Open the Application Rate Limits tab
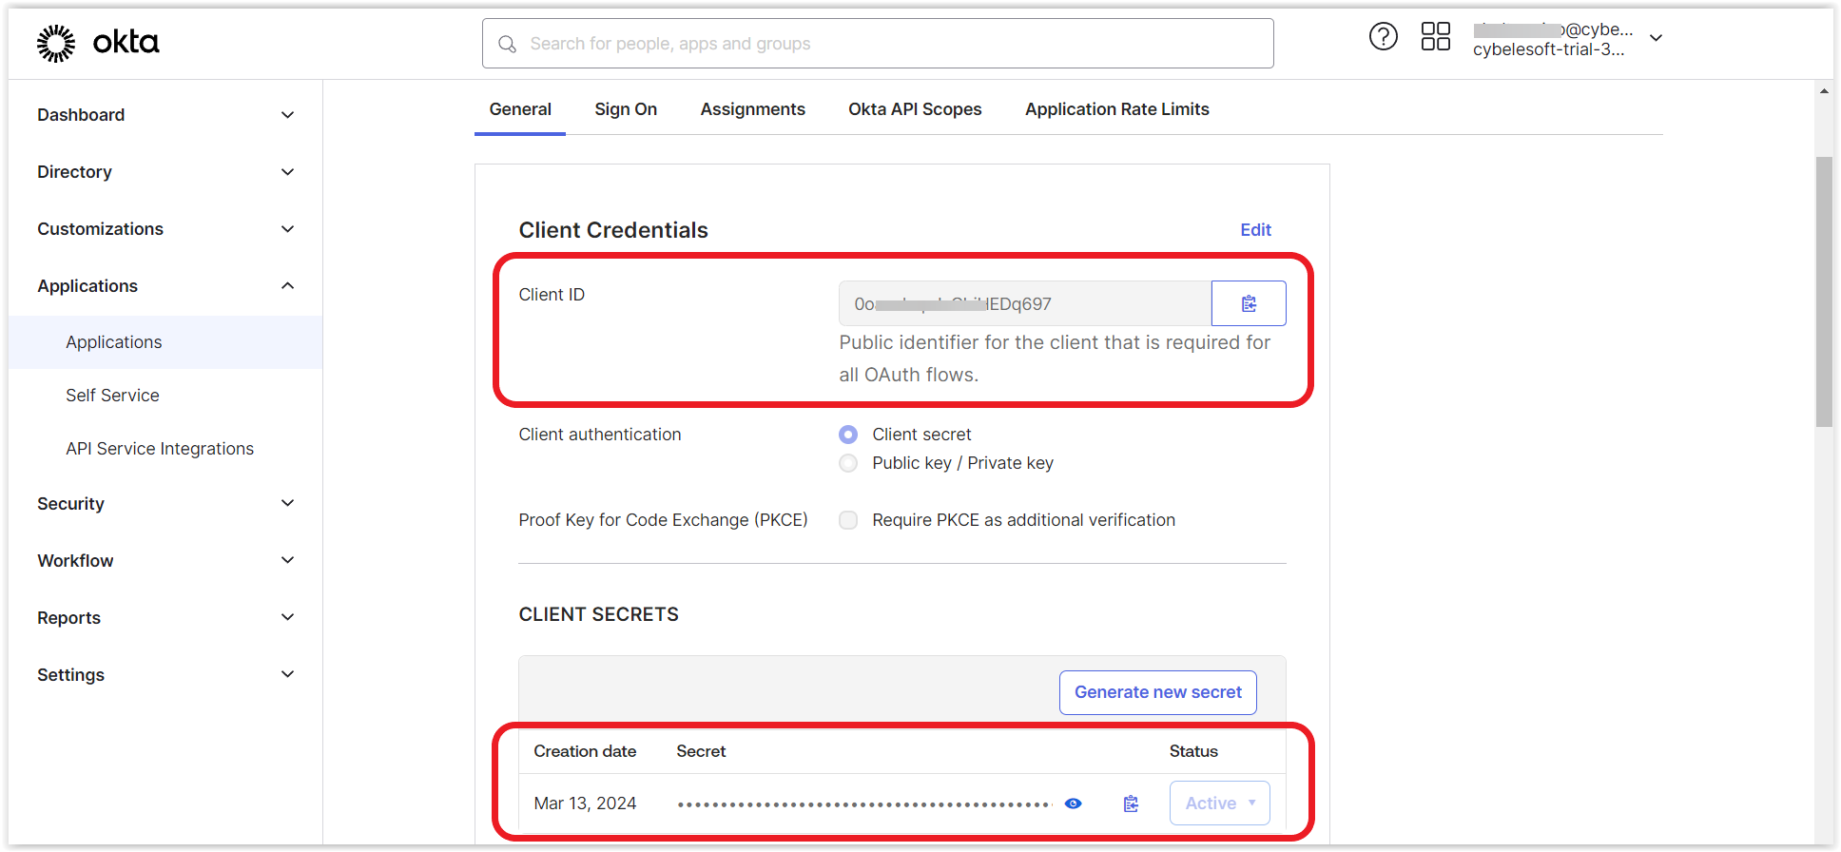The height and width of the screenshot is (852, 1841). point(1116,109)
